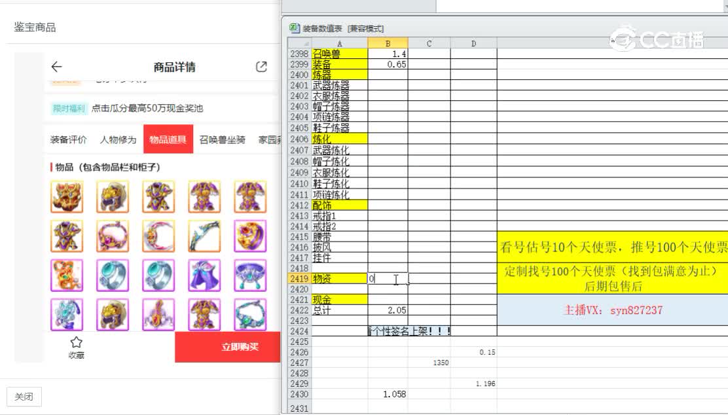Click the cell with value 1350

coord(429,363)
